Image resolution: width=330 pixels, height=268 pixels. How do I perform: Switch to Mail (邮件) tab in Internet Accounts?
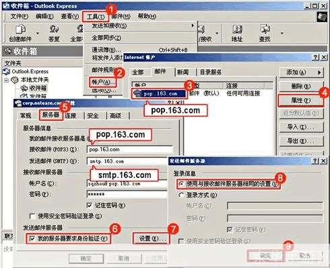click(160, 72)
